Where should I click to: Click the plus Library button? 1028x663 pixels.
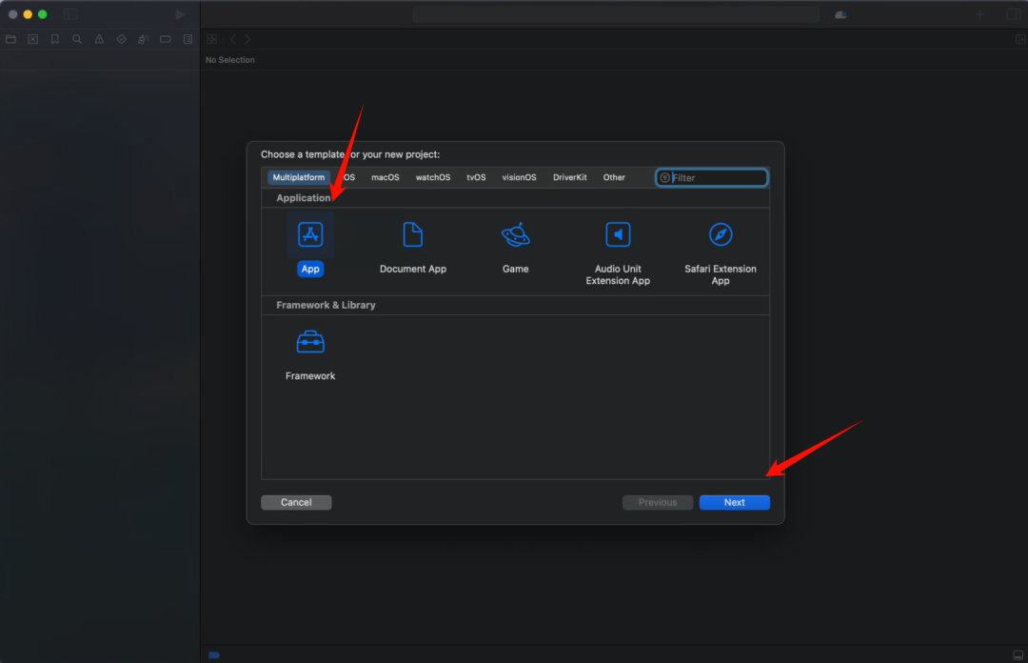click(x=979, y=14)
